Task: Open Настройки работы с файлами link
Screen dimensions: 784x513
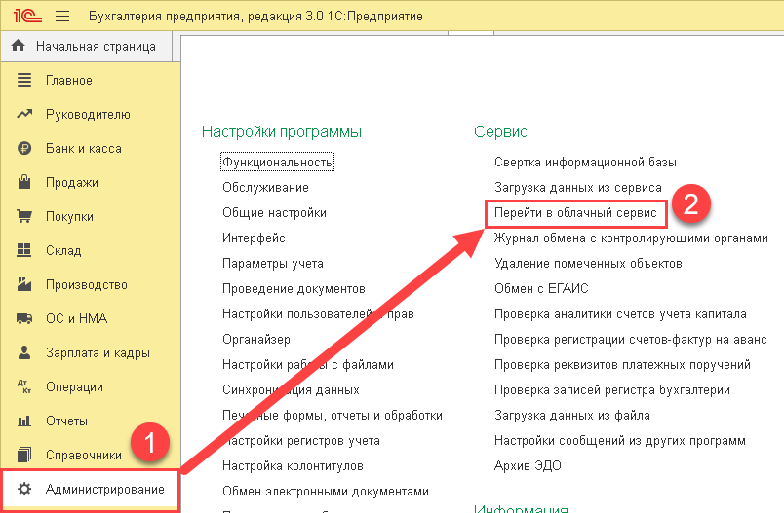Action: (308, 365)
